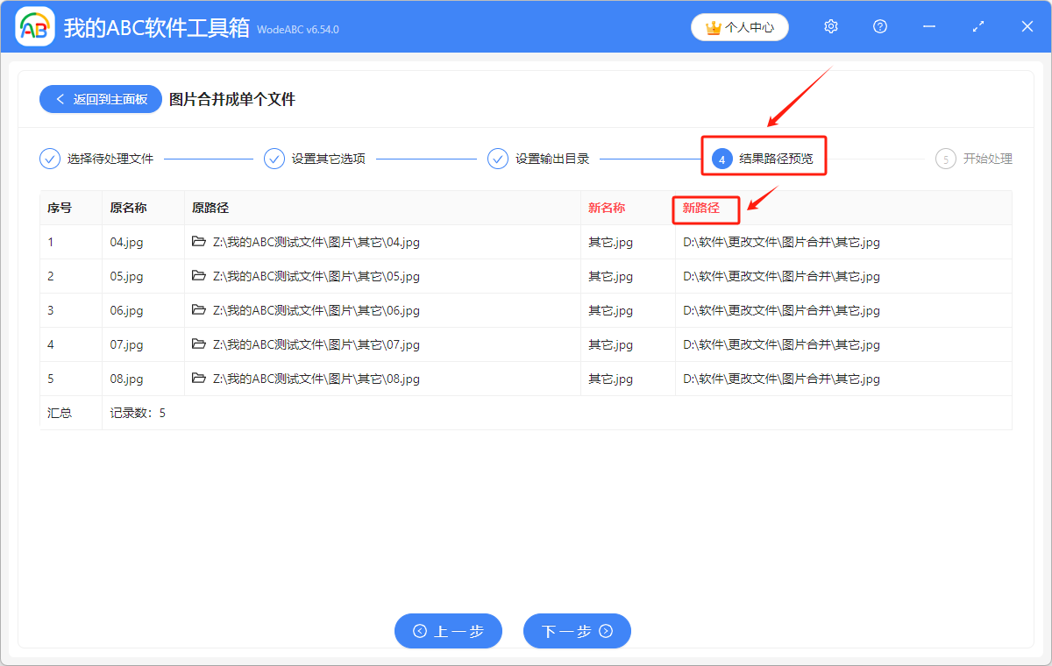The width and height of the screenshot is (1052, 666).
Task: Click the WodeABC app logo
Action: pyautogui.click(x=35, y=27)
